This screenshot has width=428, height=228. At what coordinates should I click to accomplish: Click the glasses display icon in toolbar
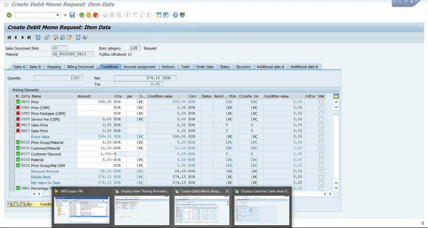click(x=85, y=37)
